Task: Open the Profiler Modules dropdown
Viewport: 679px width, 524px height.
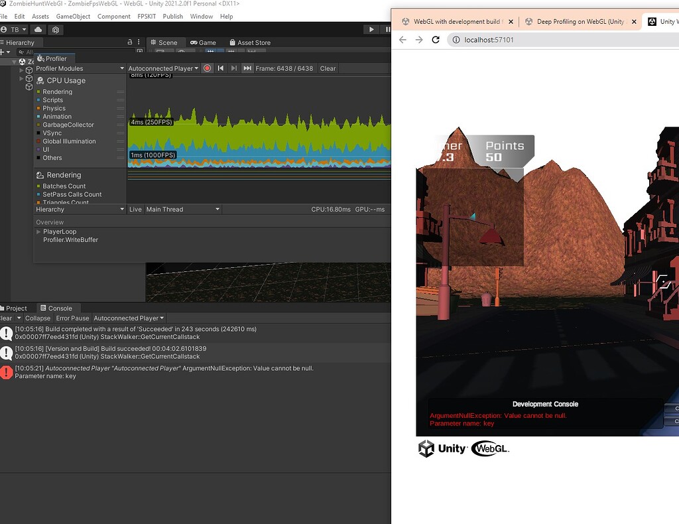Action: click(x=80, y=68)
